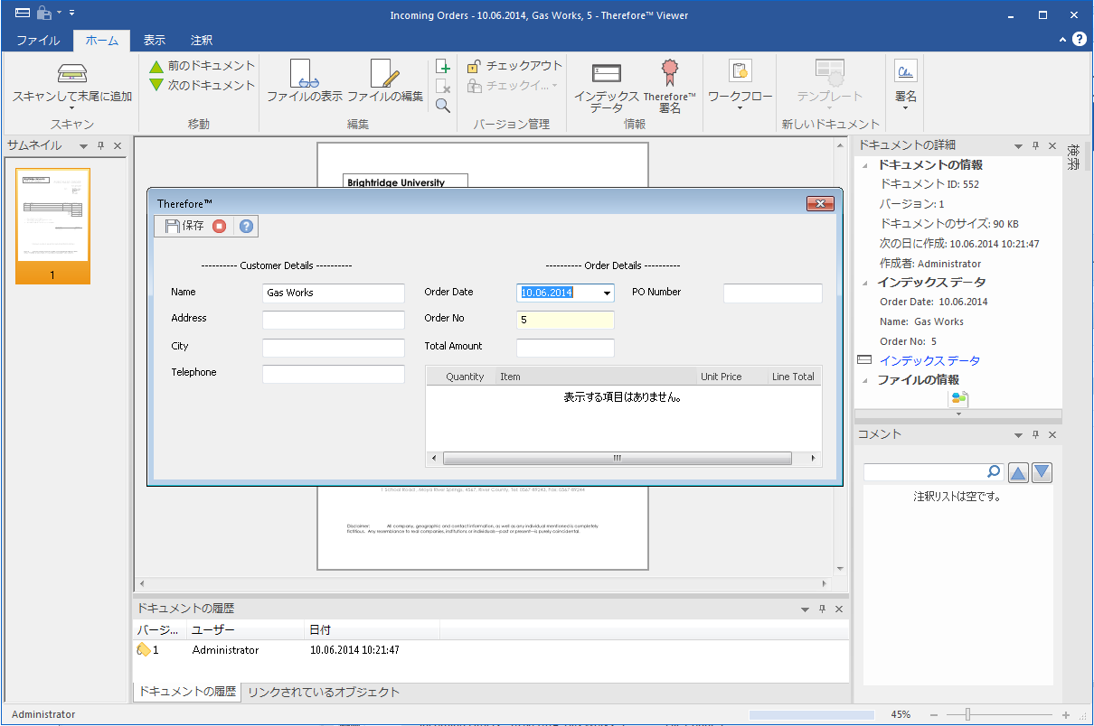The width and height of the screenshot is (1094, 726).
Task: Pin the document history panel
Action: coord(822,610)
